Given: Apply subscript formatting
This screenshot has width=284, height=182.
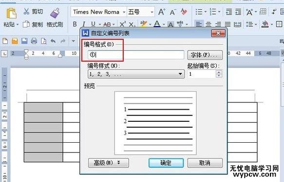Looking at the screenshot, I should [x=132, y=24].
